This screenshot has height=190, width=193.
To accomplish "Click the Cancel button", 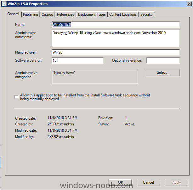I will (x=148, y=182).
